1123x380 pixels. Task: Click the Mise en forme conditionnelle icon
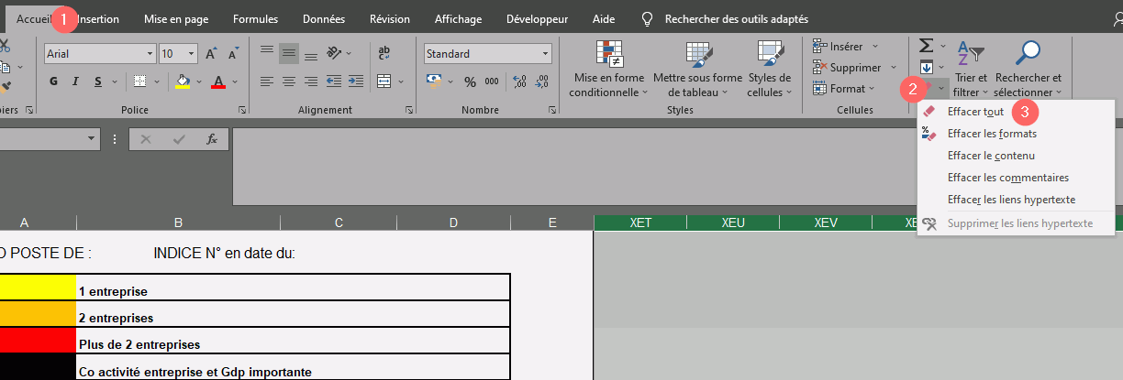[x=607, y=55]
